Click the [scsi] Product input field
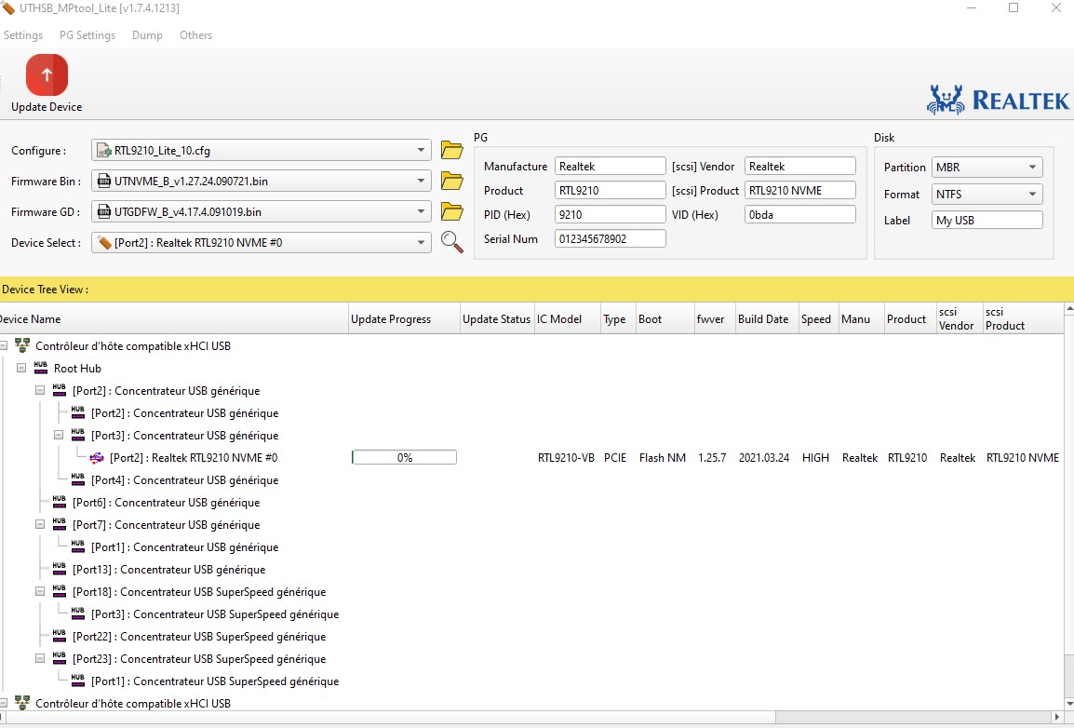 click(800, 191)
